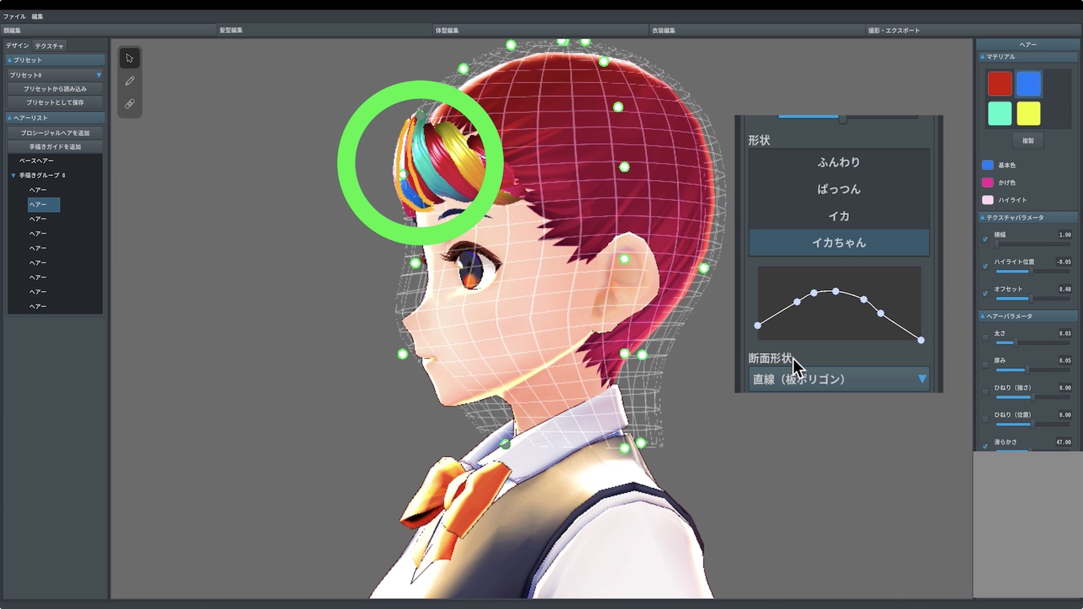
Task: Click the peak point of the shape curve
Action: (x=836, y=291)
